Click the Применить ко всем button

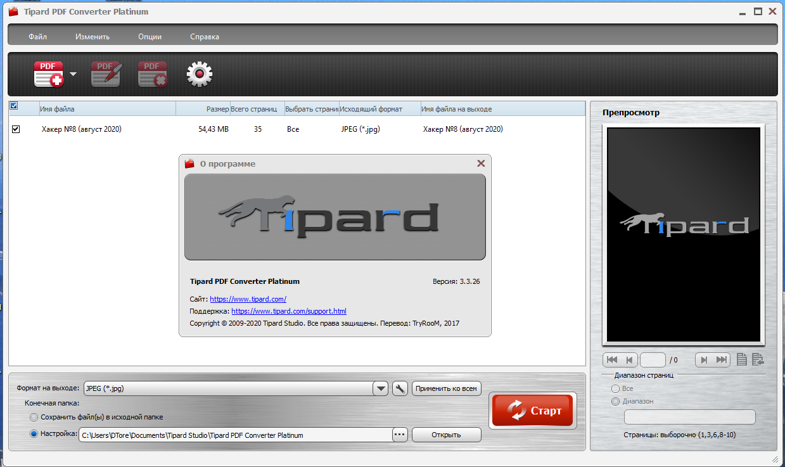pos(447,388)
